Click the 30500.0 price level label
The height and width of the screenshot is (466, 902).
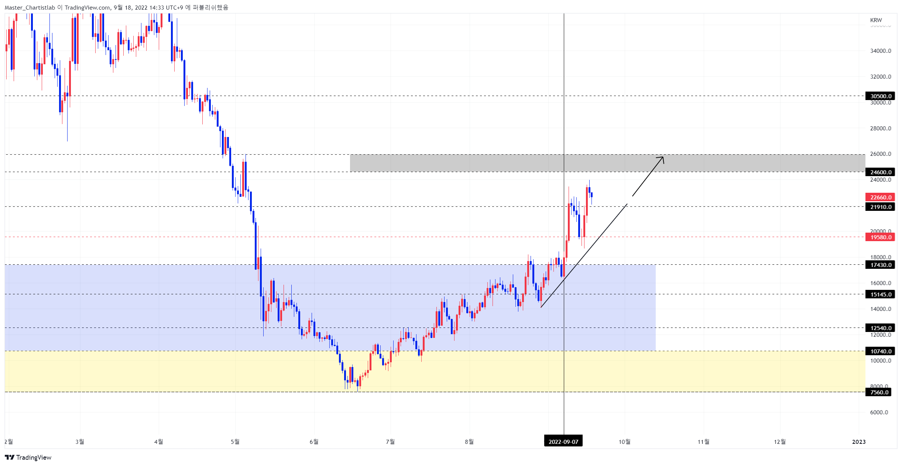coord(880,96)
